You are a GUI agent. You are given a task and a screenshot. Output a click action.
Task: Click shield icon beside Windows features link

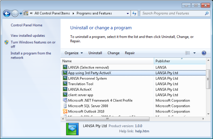(x=6, y=42)
